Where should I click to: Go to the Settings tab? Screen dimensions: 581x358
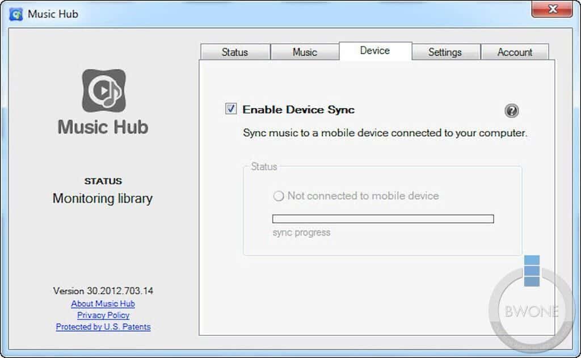point(445,52)
